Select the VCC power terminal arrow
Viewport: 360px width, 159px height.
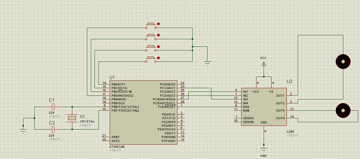click(x=264, y=64)
